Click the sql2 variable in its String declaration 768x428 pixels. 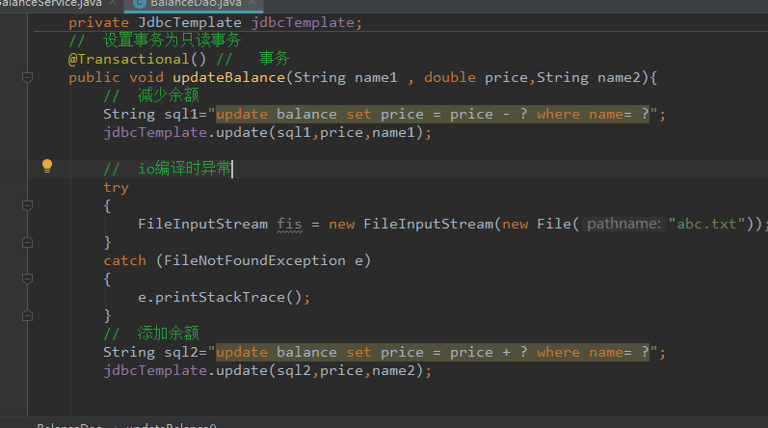point(181,352)
